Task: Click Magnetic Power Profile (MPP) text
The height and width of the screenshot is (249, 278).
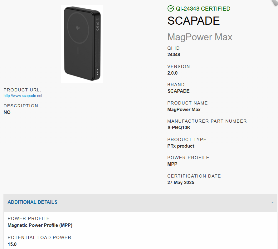Action: (x=40, y=225)
